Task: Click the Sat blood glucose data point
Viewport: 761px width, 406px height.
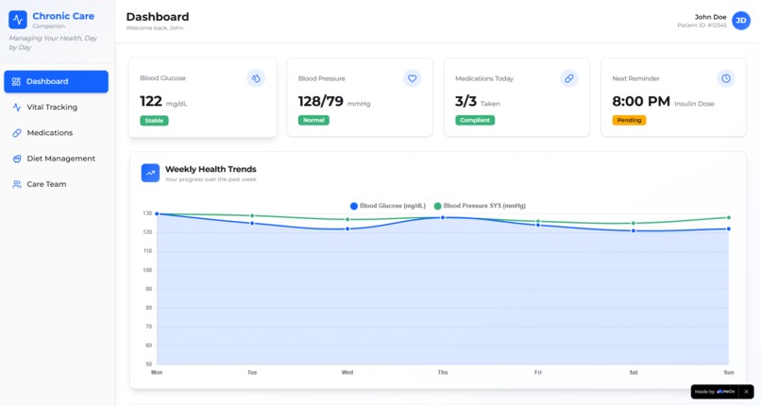Action: pyautogui.click(x=634, y=231)
